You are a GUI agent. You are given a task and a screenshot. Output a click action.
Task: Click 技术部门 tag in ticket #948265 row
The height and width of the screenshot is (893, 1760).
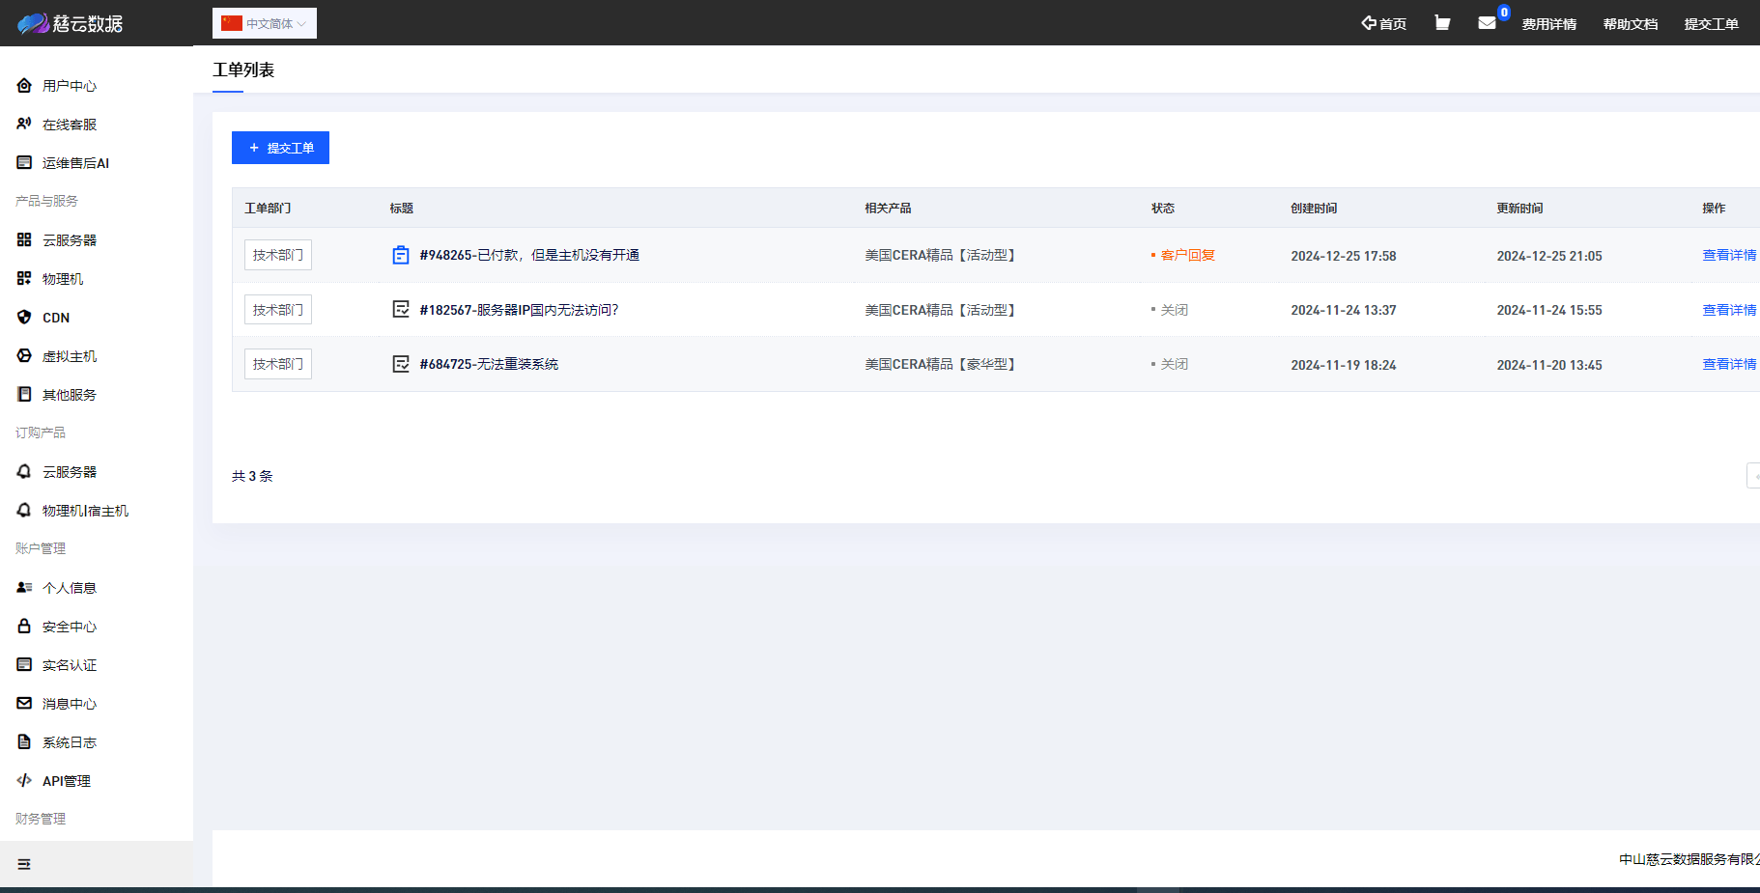click(x=278, y=255)
